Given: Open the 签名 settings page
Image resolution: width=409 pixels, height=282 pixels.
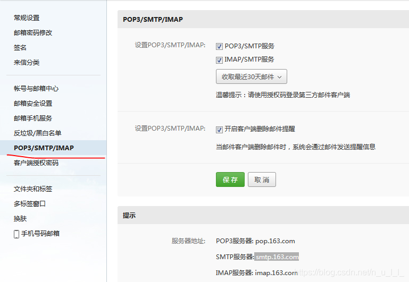Looking at the screenshot, I should (20, 48).
